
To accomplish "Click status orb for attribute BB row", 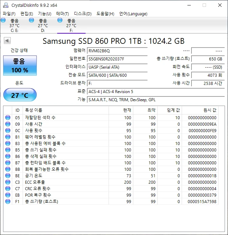I will click(x=8, y=169).
